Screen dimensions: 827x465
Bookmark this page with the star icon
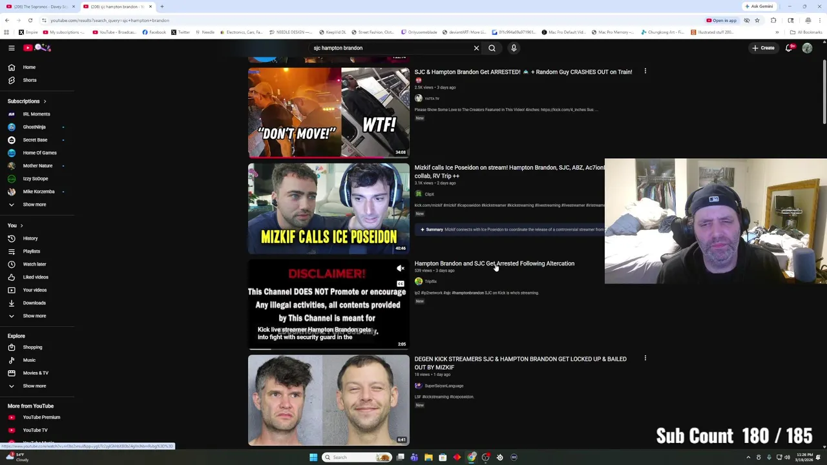click(757, 20)
